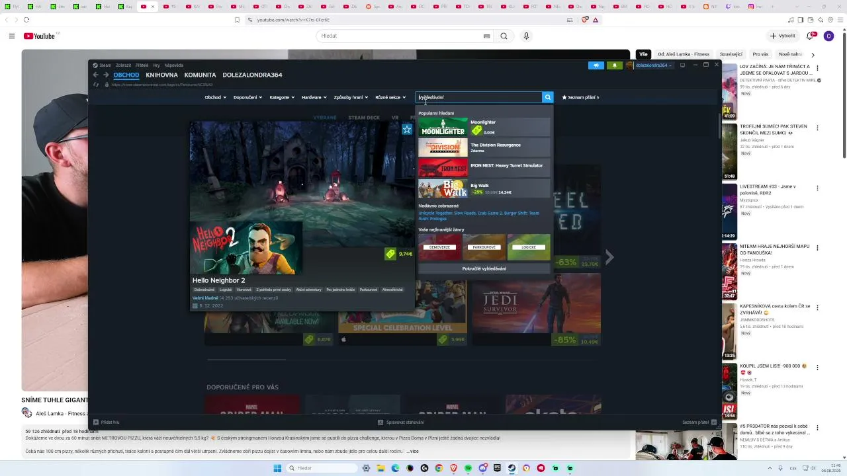
Task: Expand the Různé sekce dropdown
Action: click(x=390, y=97)
